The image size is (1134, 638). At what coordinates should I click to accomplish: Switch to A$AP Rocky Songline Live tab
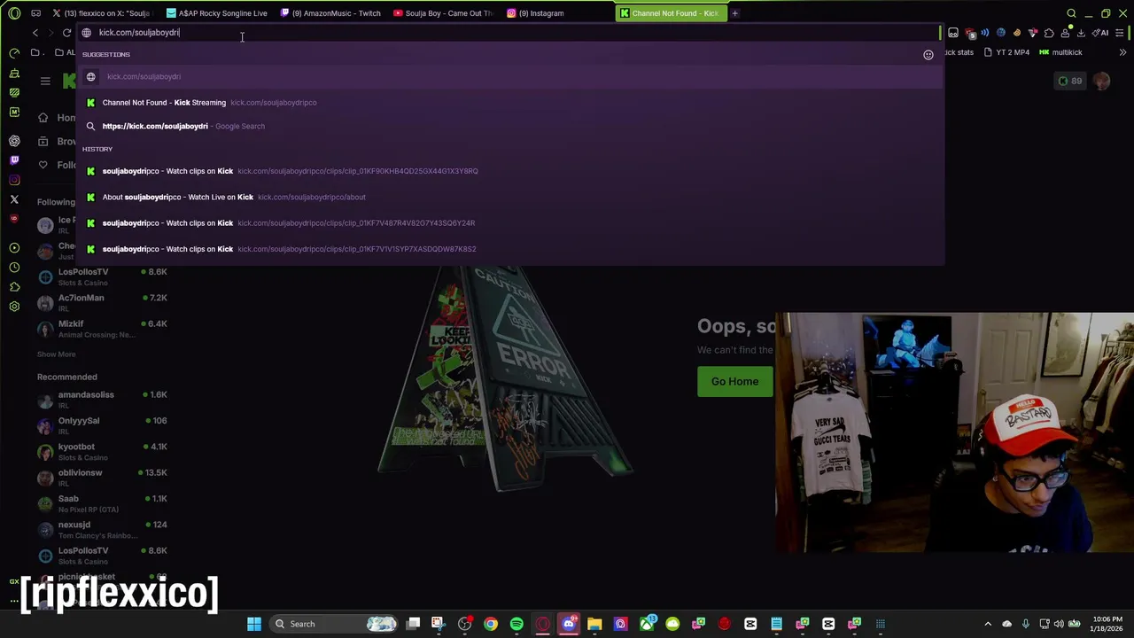[217, 13]
